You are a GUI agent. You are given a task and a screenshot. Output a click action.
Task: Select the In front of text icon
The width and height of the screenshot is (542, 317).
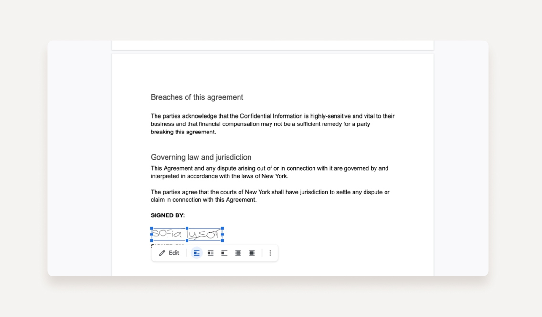tap(252, 253)
